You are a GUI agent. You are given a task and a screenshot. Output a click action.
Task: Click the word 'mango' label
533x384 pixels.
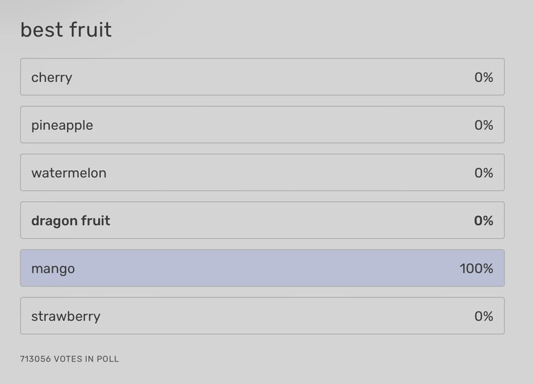pos(53,268)
